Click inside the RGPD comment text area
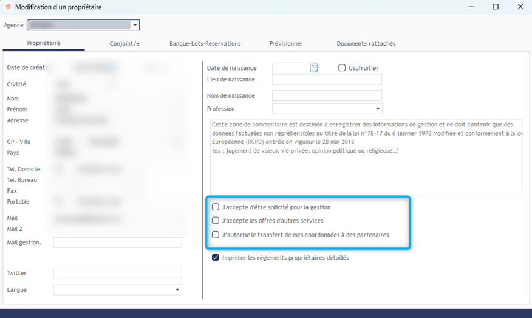 pos(366,173)
